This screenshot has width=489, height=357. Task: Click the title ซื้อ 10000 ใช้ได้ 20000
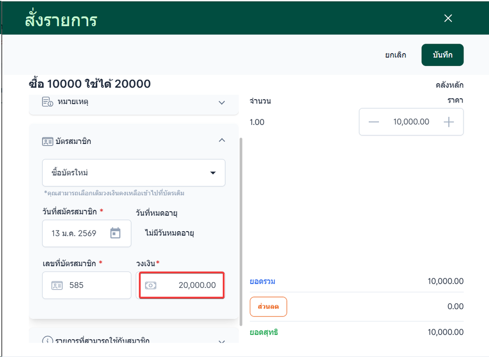point(90,84)
